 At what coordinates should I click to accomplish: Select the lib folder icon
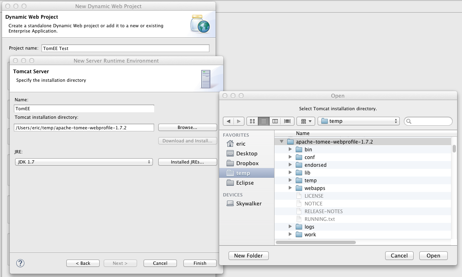click(299, 172)
